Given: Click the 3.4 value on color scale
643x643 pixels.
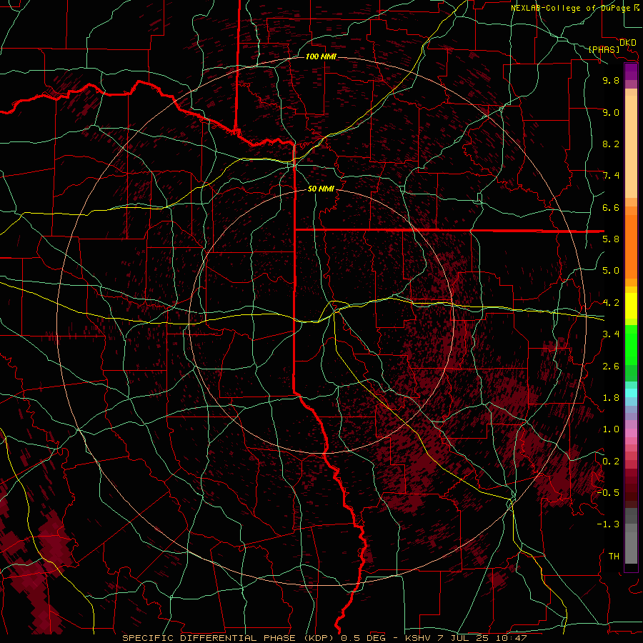Looking at the screenshot, I should (611, 334).
